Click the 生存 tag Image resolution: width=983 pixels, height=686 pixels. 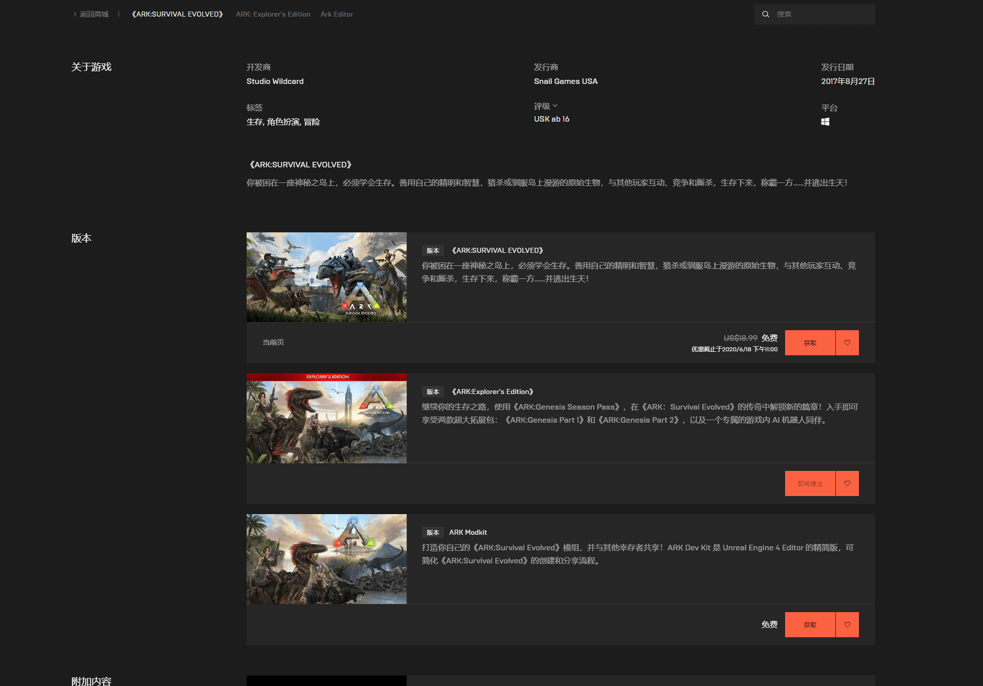click(254, 122)
